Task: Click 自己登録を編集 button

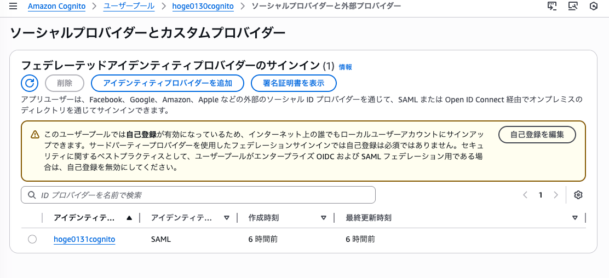Action: coord(537,134)
